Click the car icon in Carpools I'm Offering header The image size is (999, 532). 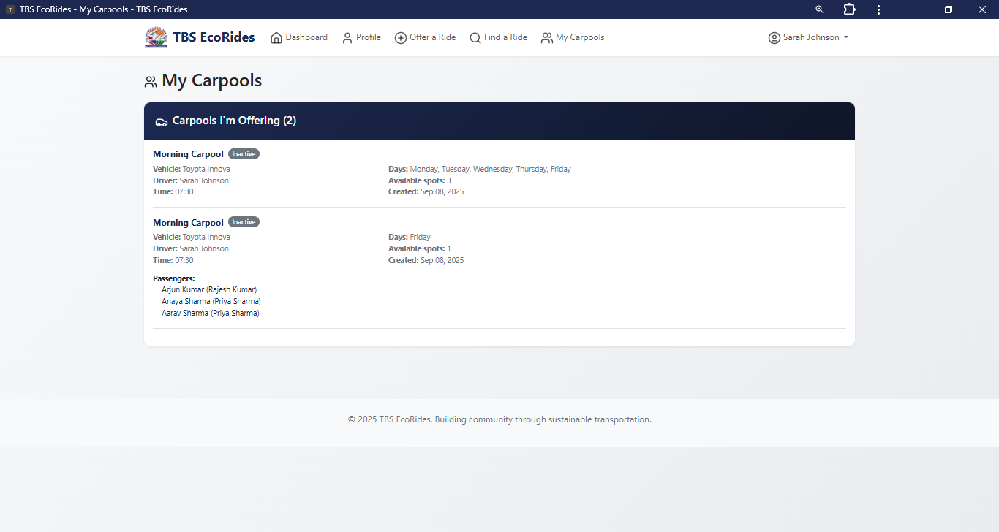162,122
